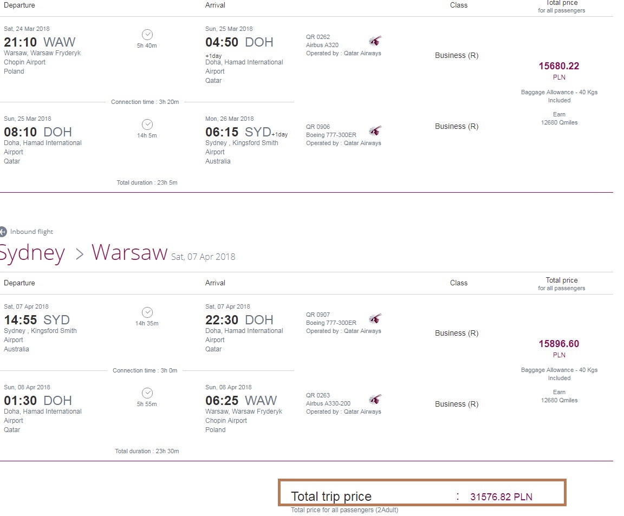
Task: Click the clock icon above 14h 35m duration
Action: (147, 312)
